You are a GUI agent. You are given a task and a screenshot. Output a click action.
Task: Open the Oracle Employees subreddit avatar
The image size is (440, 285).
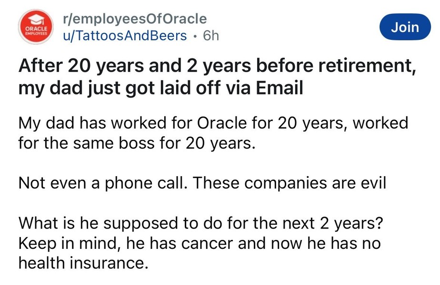pyautogui.click(x=36, y=27)
